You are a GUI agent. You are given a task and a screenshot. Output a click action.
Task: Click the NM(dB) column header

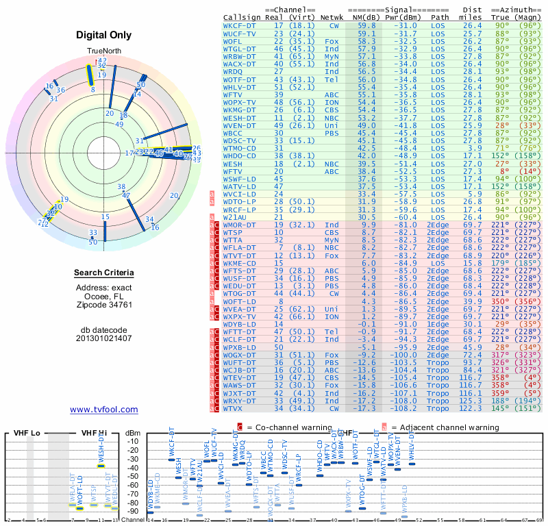[x=364, y=18]
